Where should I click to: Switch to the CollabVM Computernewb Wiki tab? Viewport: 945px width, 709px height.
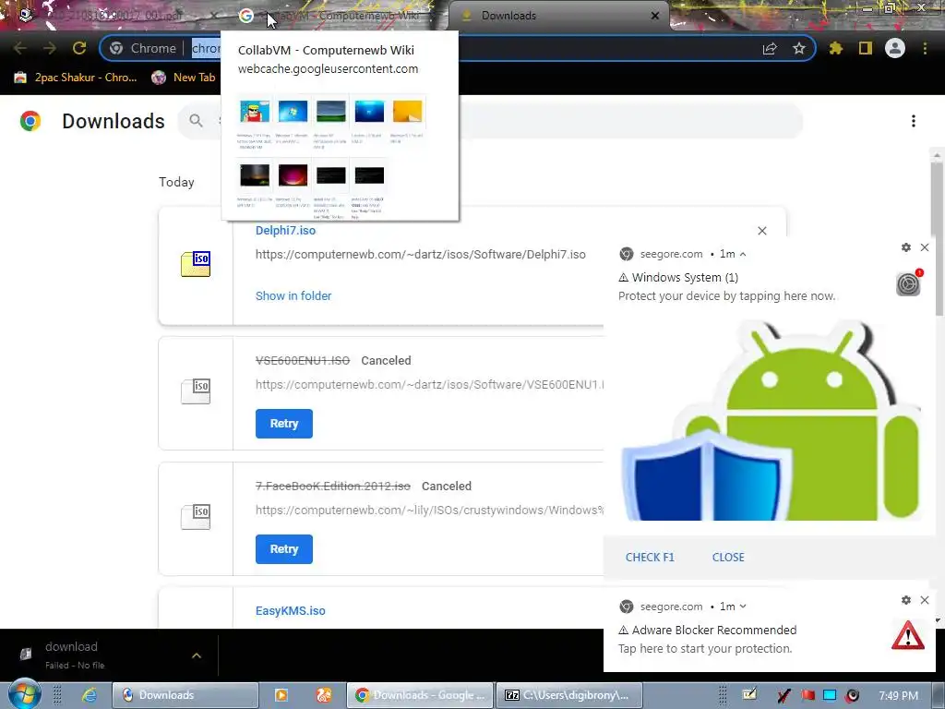point(338,16)
